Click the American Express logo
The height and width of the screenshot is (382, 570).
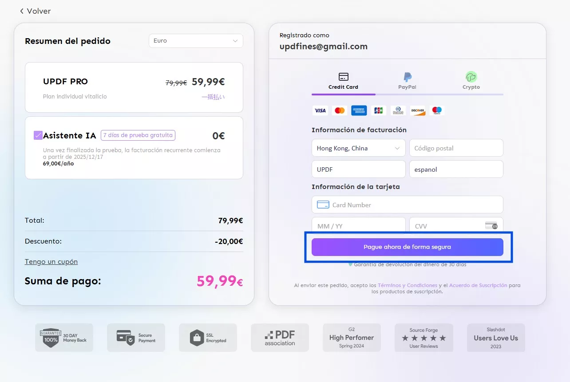click(x=359, y=110)
